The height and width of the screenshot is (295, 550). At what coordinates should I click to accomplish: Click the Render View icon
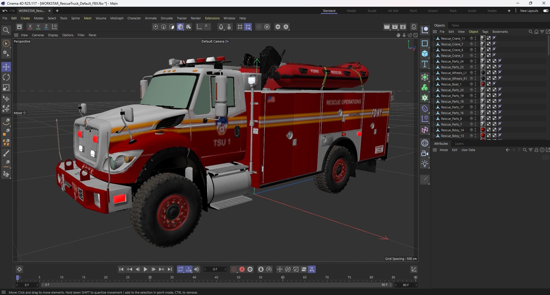tap(387, 27)
